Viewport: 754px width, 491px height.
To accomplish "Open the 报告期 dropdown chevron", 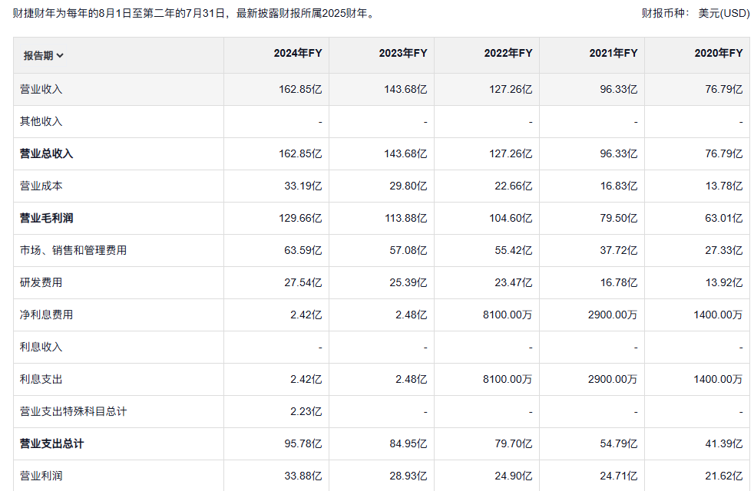I will click(x=60, y=56).
